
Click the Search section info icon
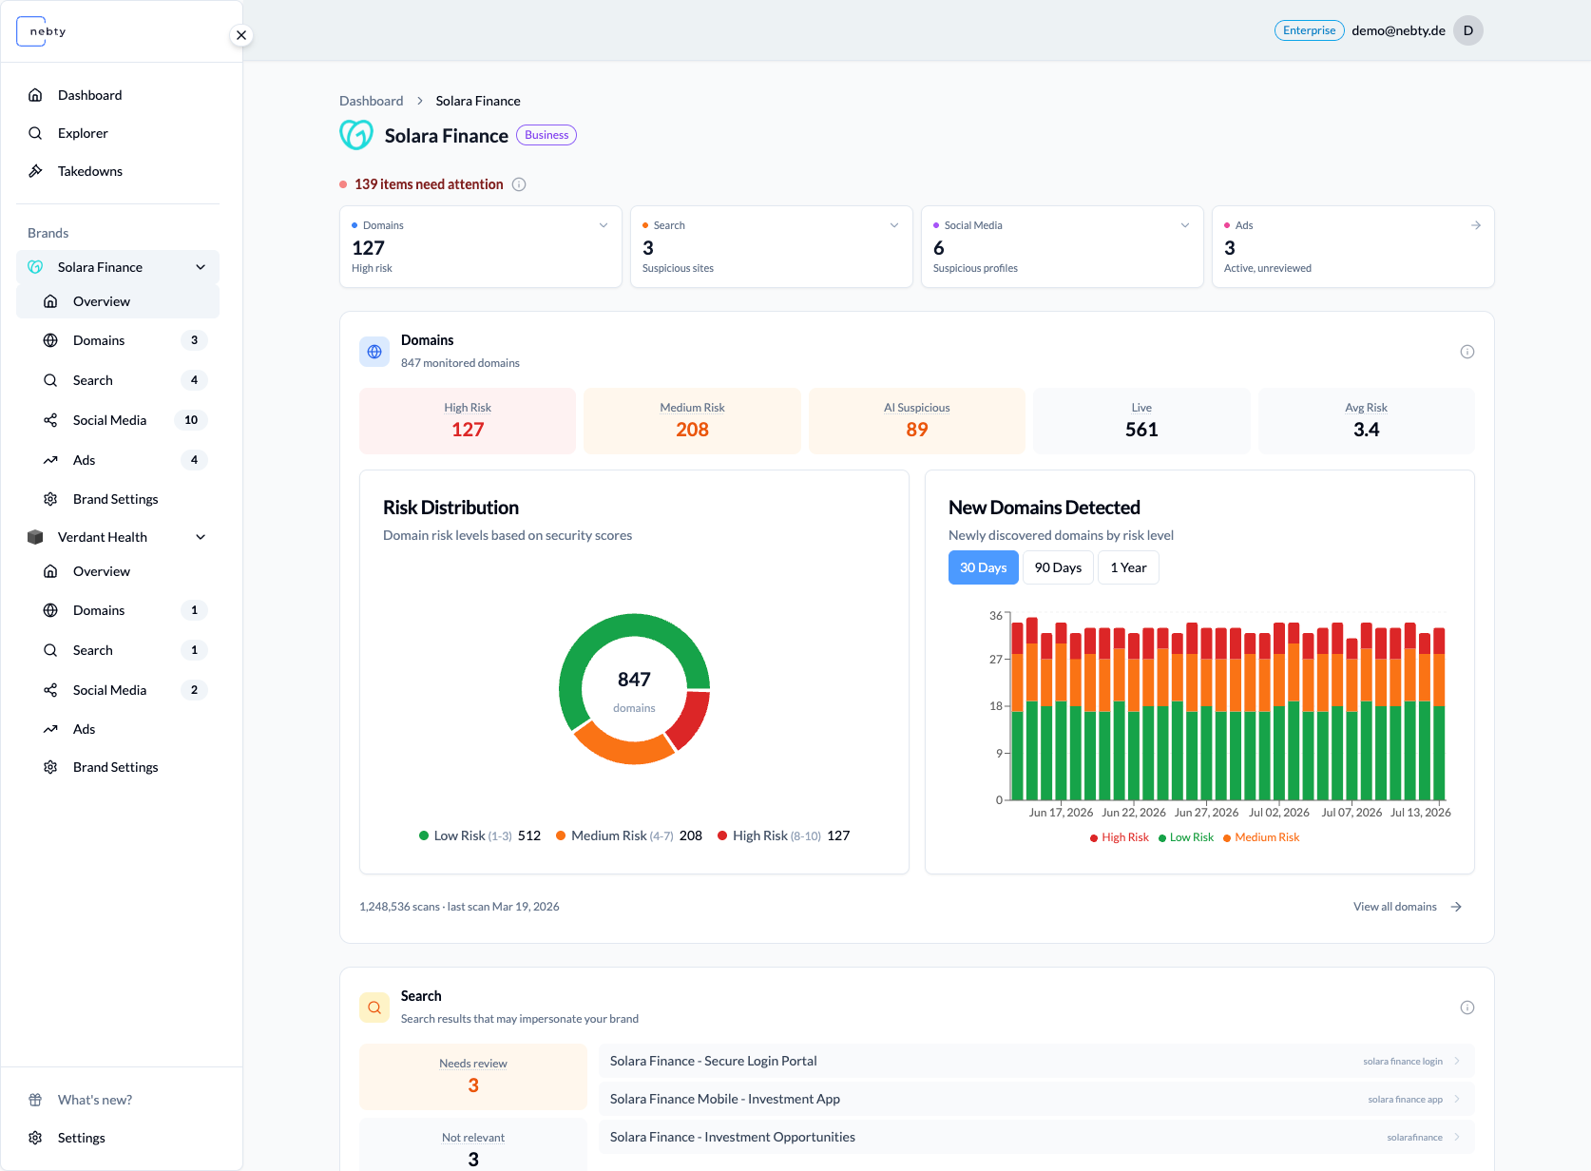1467,1008
